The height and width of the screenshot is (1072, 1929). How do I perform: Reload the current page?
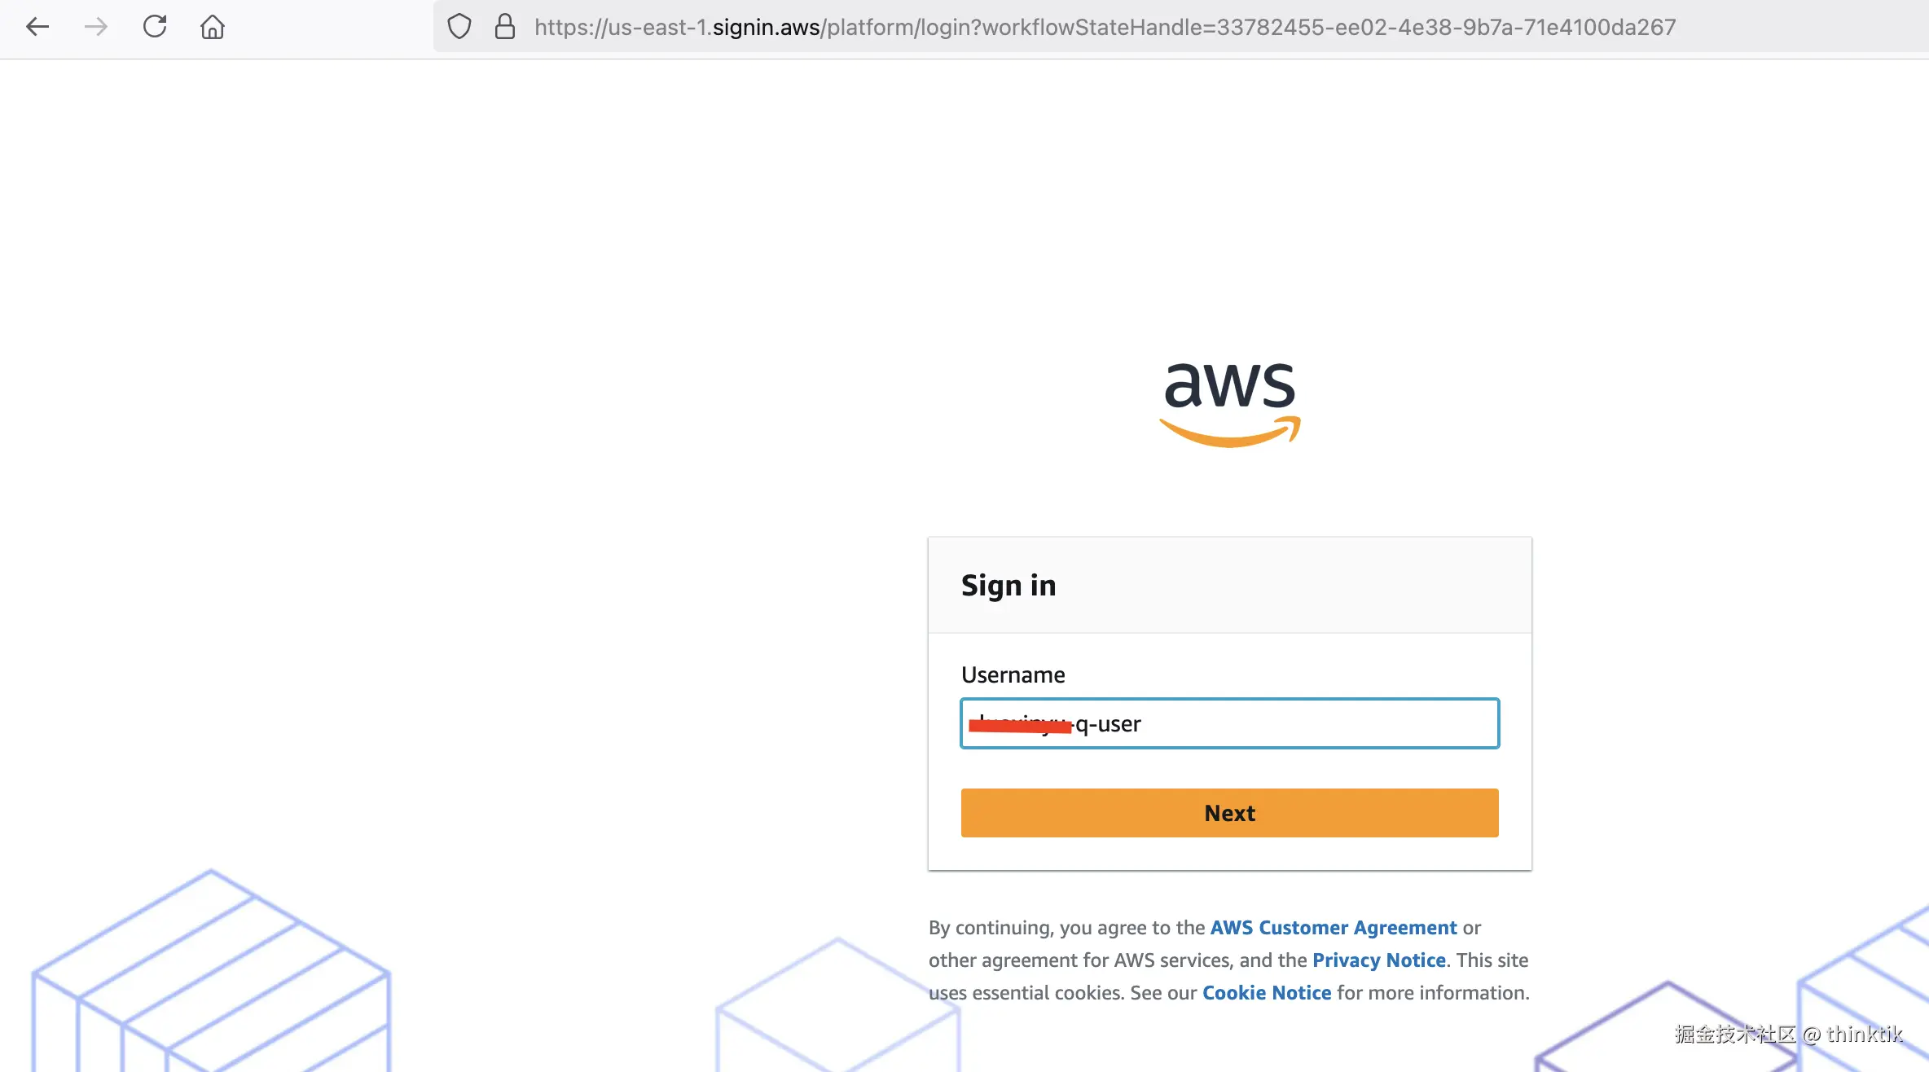pos(155,27)
